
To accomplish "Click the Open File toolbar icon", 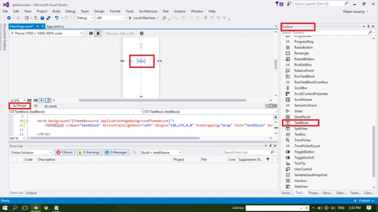I will (x=36, y=18).
